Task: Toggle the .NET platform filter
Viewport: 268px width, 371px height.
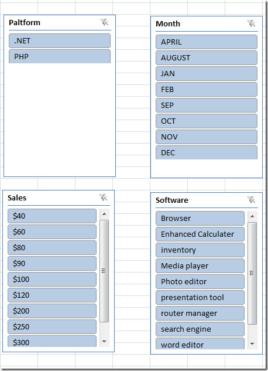Action: click(x=60, y=40)
